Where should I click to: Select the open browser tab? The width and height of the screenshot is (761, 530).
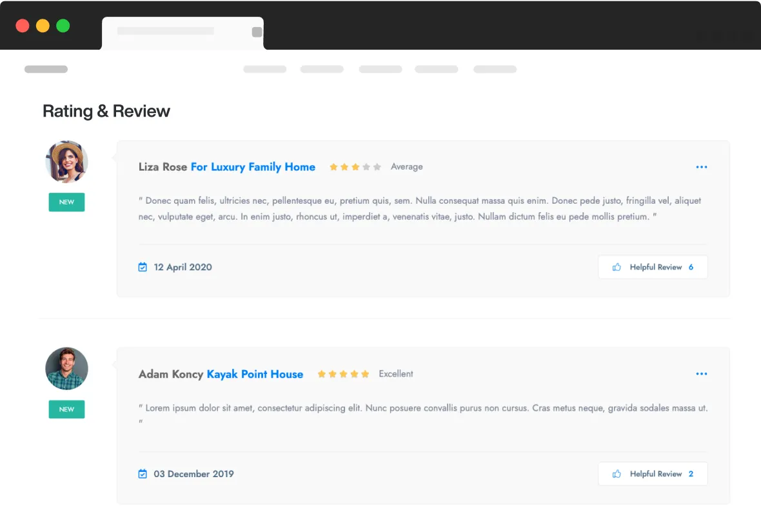183,33
